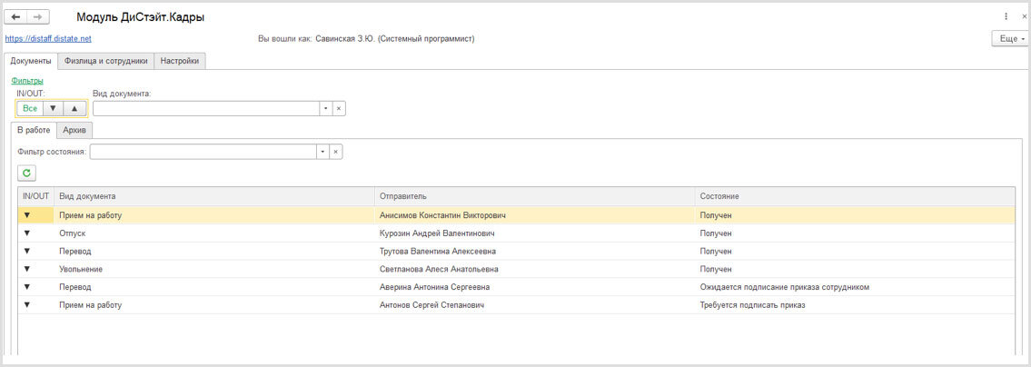Image resolution: width=1031 pixels, height=367 pixels.
Task: Select 'Прием на работу' in Анисимов's row
Action: click(x=91, y=215)
